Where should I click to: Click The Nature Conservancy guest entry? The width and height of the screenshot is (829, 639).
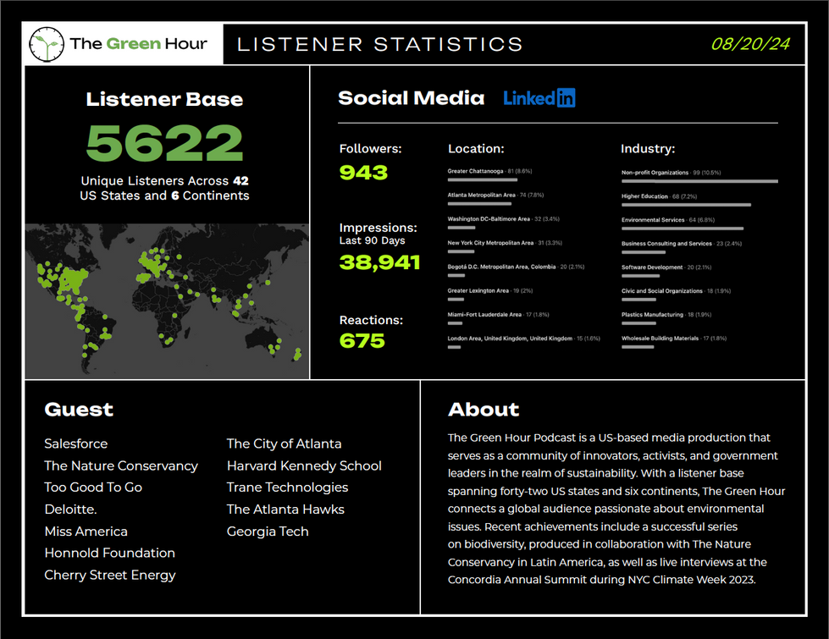click(x=121, y=465)
